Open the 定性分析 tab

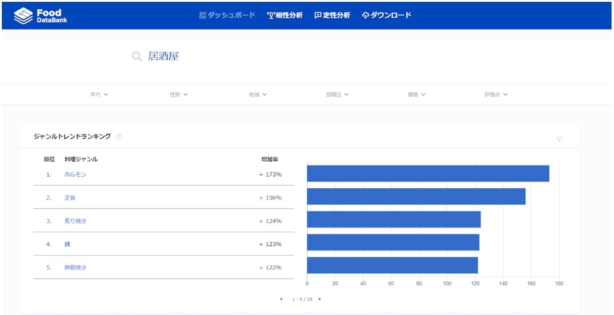pyautogui.click(x=332, y=15)
